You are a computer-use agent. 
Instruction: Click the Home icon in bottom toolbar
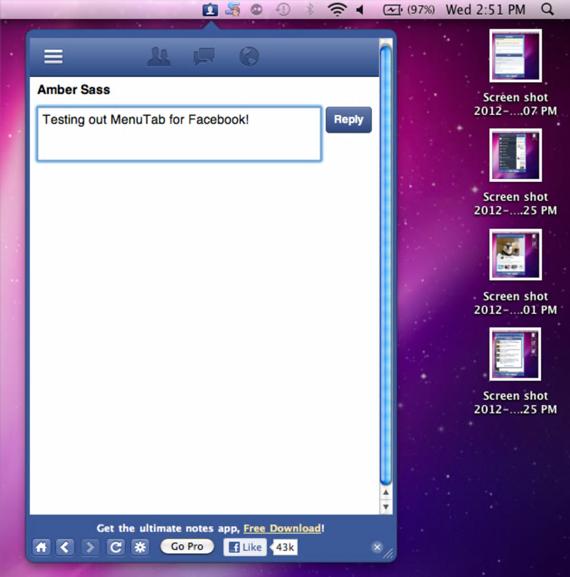coord(41,547)
